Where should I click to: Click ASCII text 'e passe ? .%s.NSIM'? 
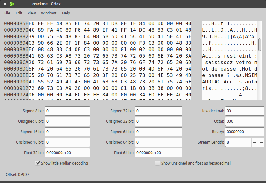(x=229, y=75)
